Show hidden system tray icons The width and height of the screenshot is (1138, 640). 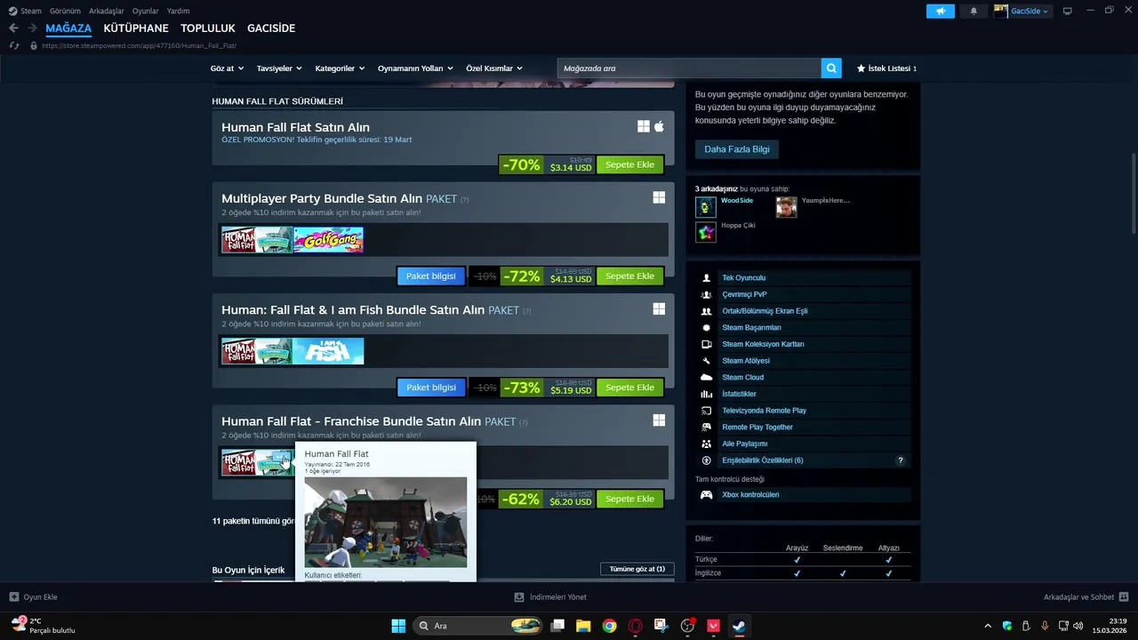(x=987, y=626)
